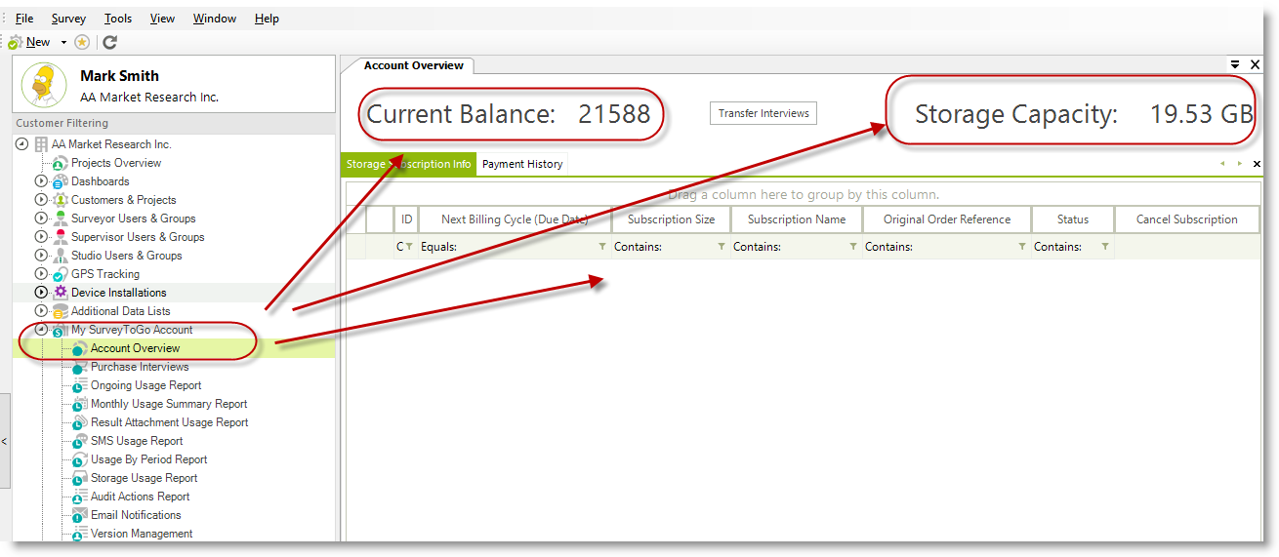Open the Status column filter funnel

click(1105, 247)
